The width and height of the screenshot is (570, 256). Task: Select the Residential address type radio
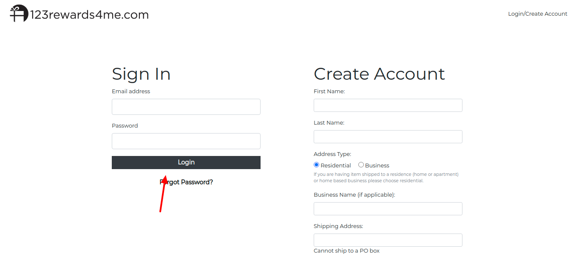pyautogui.click(x=316, y=165)
